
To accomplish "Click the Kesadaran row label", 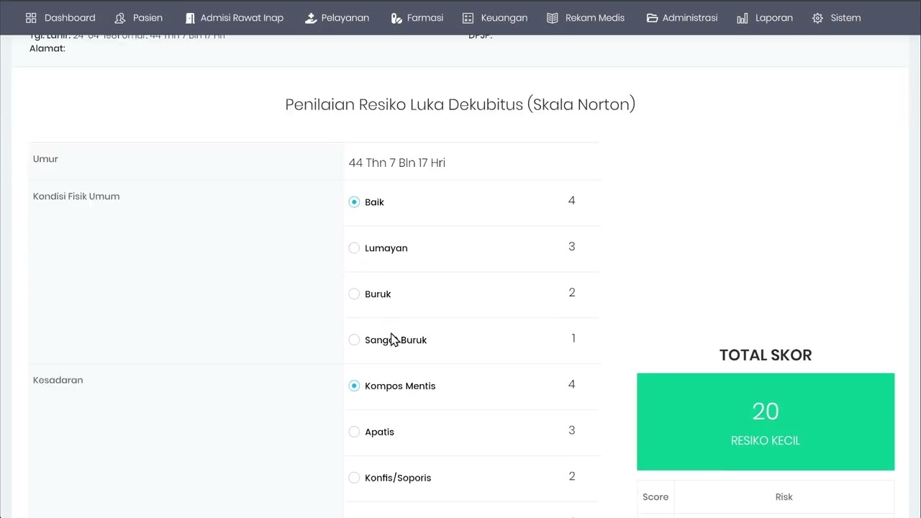I will tap(58, 381).
